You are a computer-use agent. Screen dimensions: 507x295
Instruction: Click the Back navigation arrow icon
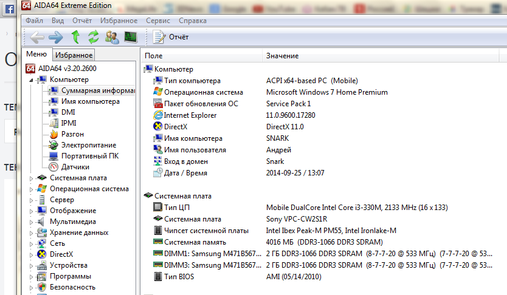(x=36, y=37)
